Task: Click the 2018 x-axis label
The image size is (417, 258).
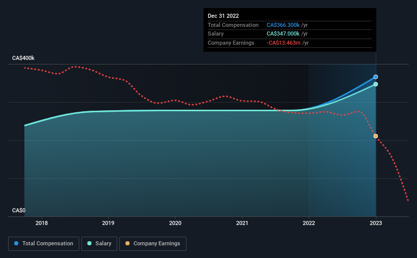Action: (42, 223)
